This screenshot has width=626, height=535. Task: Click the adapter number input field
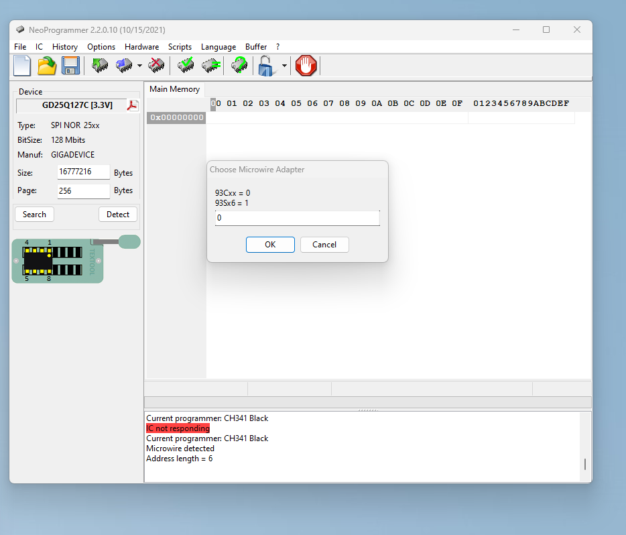coord(298,218)
